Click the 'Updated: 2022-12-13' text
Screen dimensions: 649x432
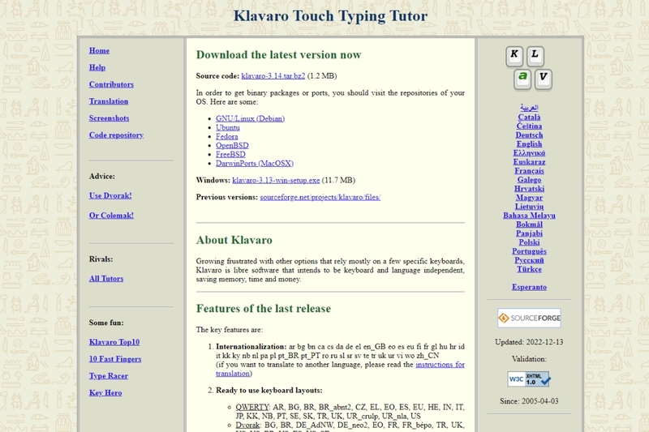coord(529,342)
